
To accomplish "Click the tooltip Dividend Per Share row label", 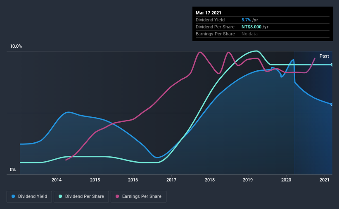I will point(215,27).
